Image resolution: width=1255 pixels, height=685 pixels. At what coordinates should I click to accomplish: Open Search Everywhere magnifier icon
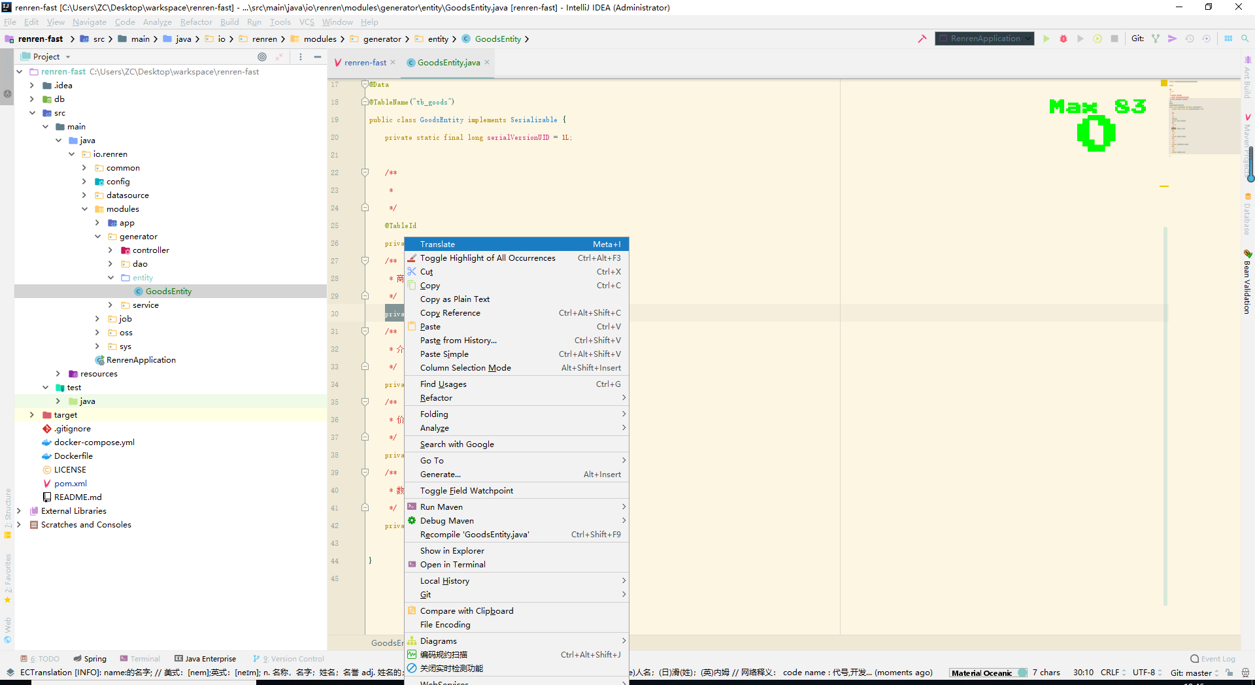1245,39
